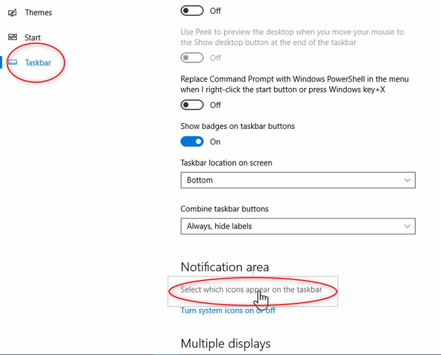Viewport: 441px width, 355px height.
Task: Click Turn system icons on or off
Action: (228, 310)
